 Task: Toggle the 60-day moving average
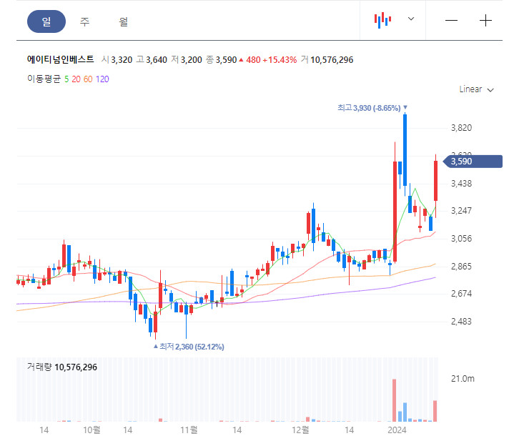click(88, 79)
